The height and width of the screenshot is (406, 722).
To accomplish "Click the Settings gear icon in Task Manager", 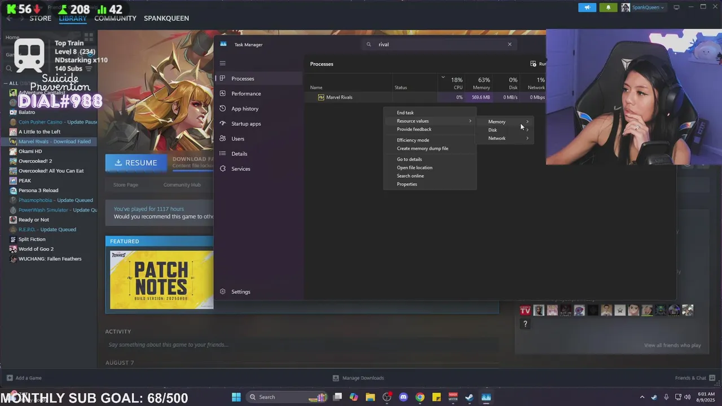I will point(223,292).
